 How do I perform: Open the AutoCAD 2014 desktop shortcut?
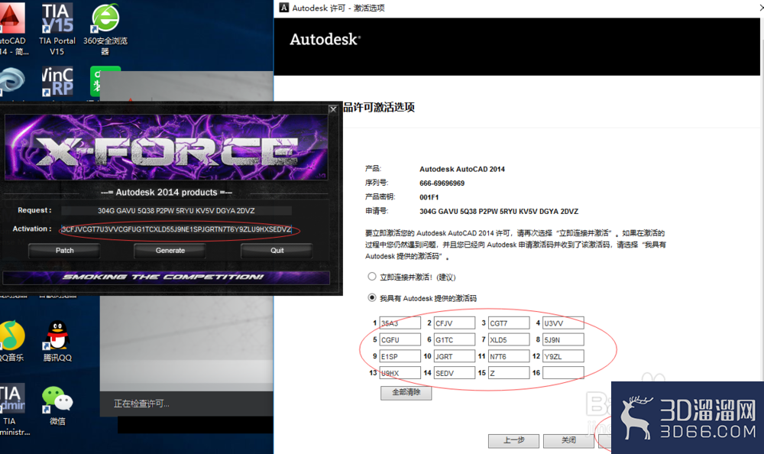point(13,28)
